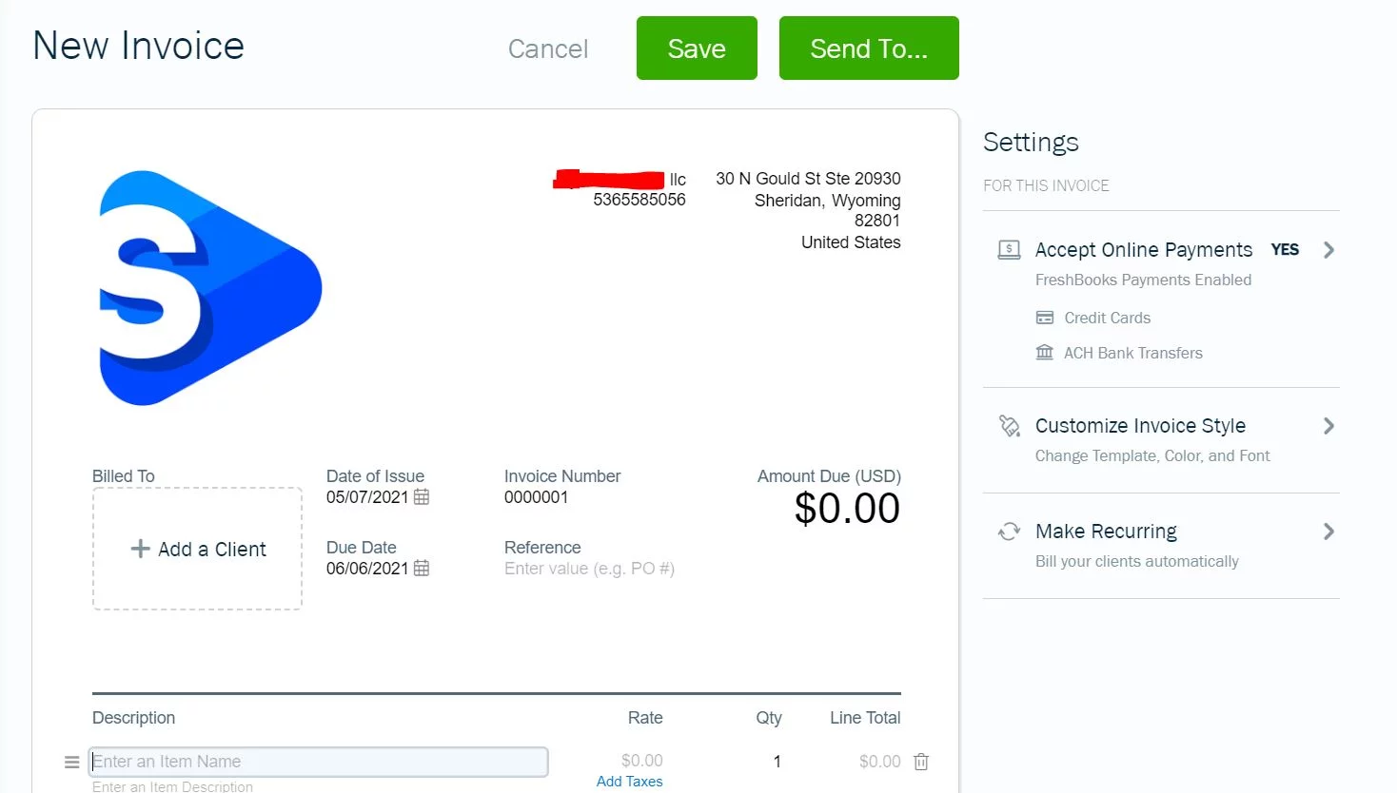Add a Client to the invoice
Screen dimensions: 1397x793
[x=198, y=549]
